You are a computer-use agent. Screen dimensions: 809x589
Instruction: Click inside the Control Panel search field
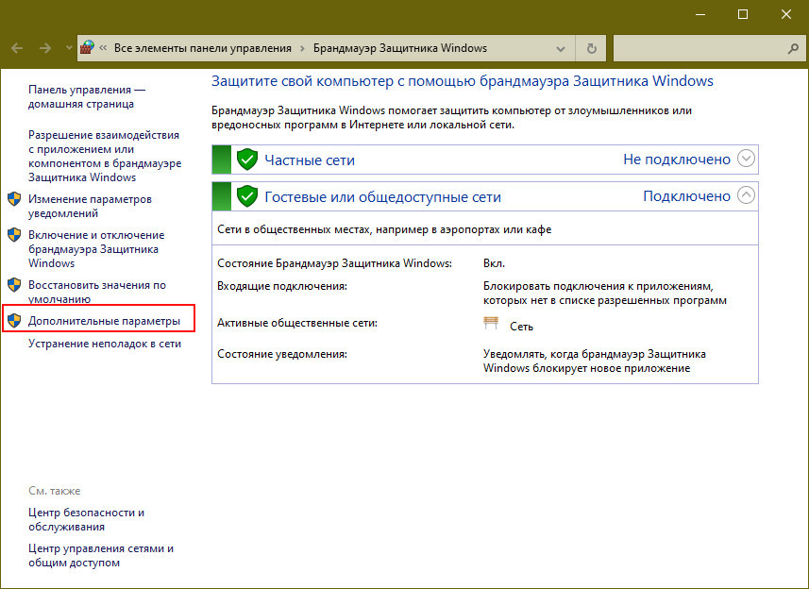coord(699,48)
